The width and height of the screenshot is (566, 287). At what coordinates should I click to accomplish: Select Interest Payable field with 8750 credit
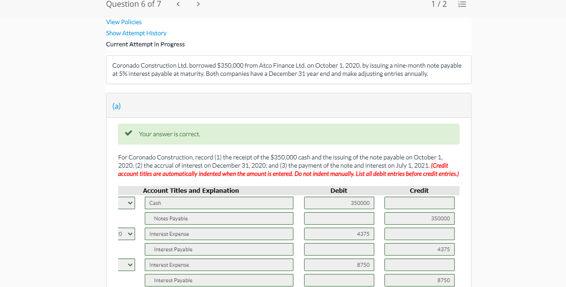click(219, 281)
